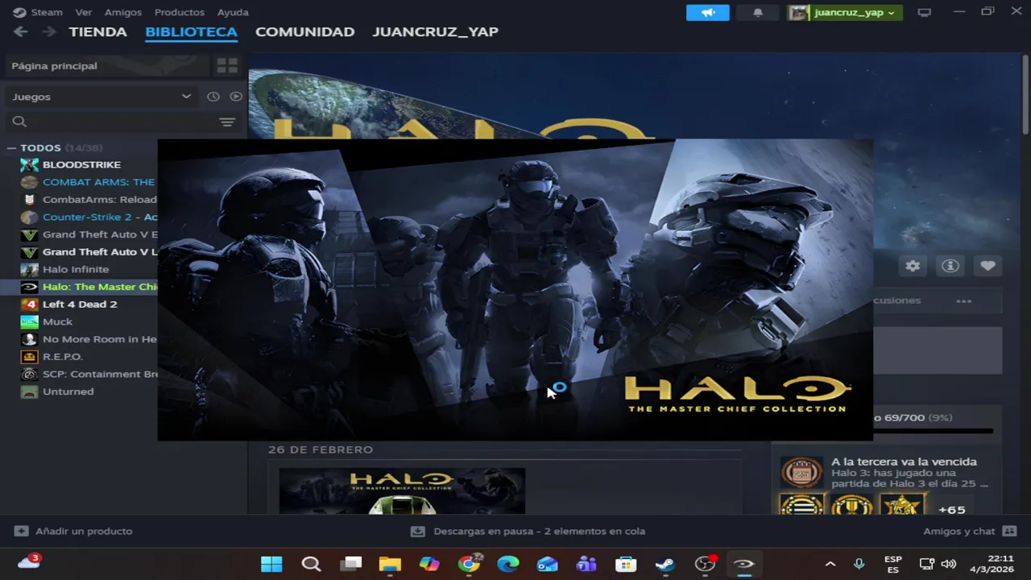Click the achievements progress bar 69/700
Viewport: 1031px width, 580px height.
(933, 431)
